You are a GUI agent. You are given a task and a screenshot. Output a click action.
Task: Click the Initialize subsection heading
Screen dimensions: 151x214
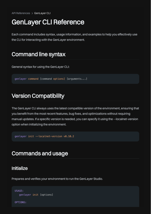pos(20,168)
